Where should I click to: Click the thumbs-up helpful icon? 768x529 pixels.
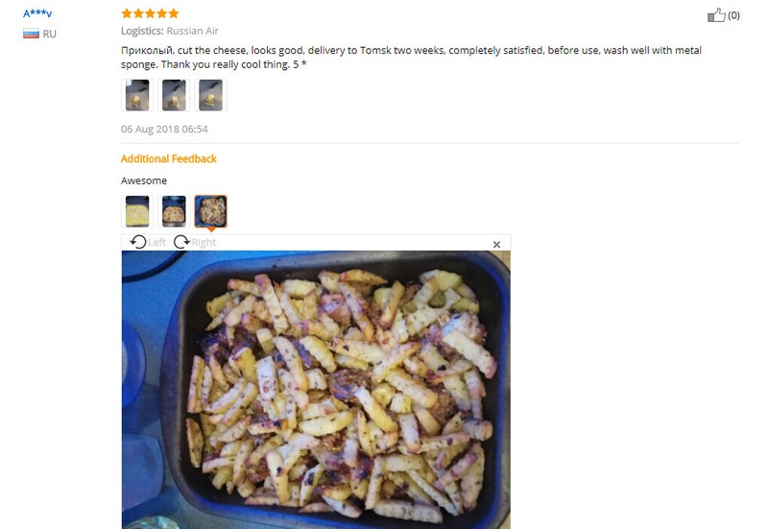click(716, 15)
